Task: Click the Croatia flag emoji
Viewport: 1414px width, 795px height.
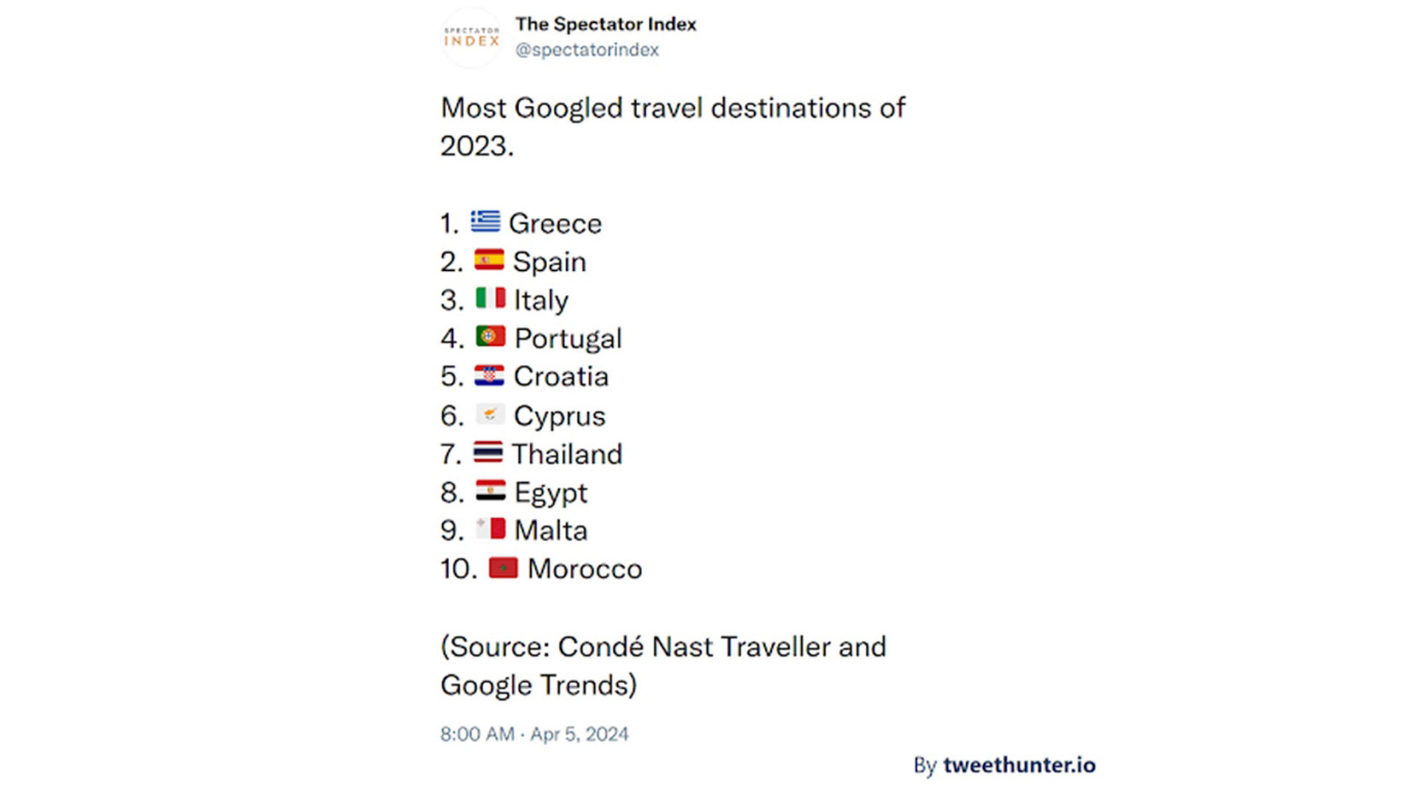Action: [489, 375]
